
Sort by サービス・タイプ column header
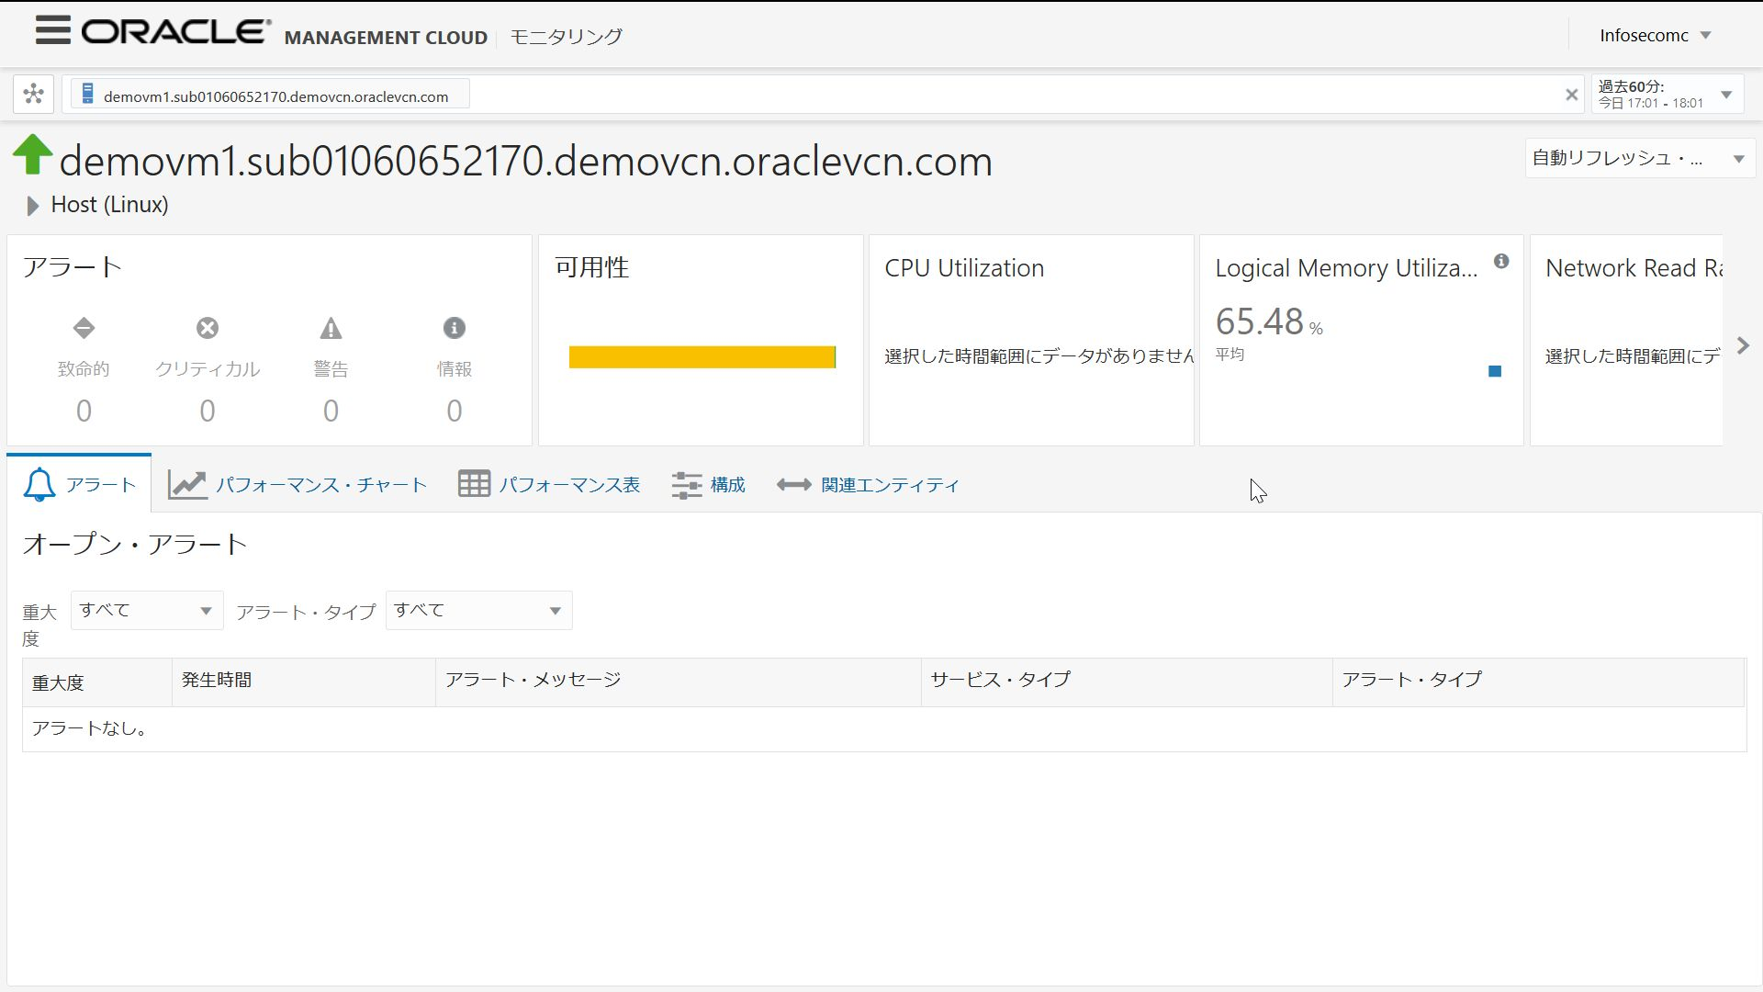1127,682
